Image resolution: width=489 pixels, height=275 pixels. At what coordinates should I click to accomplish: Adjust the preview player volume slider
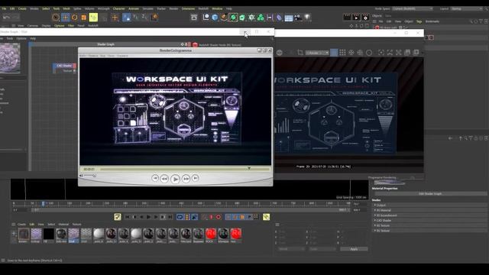[x=90, y=176]
